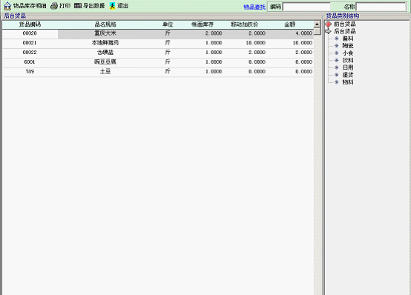
Task: Click the 斤 unit cell in 土豆 row
Action: [x=168, y=71]
